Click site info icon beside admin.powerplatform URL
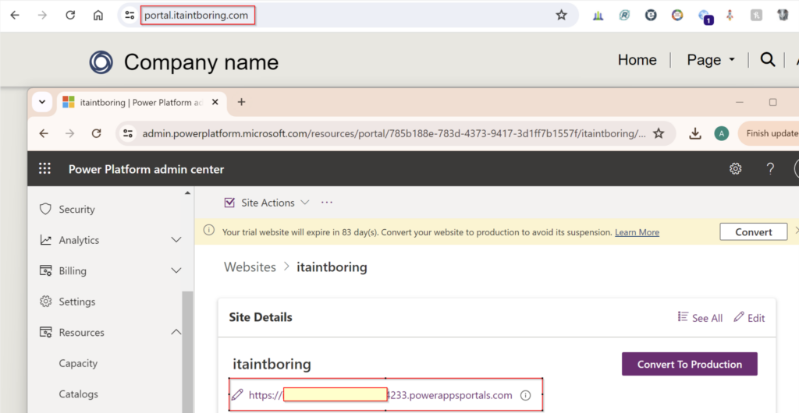This screenshot has height=413, width=799. pos(127,133)
